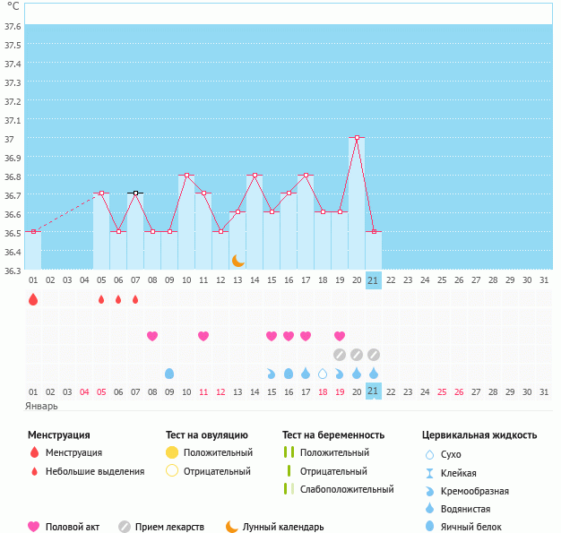Image resolution: width=561 pixels, height=533 pixels.
Task: Select the Прием лекарств legend icon
Action: (125, 527)
